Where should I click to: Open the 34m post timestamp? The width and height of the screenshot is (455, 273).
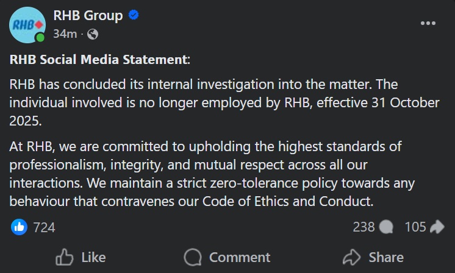65,34
